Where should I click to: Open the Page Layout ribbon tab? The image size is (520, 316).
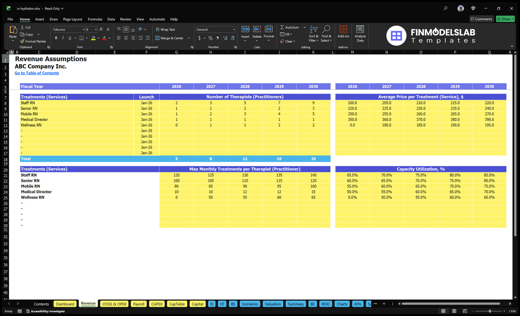tap(72, 19)
